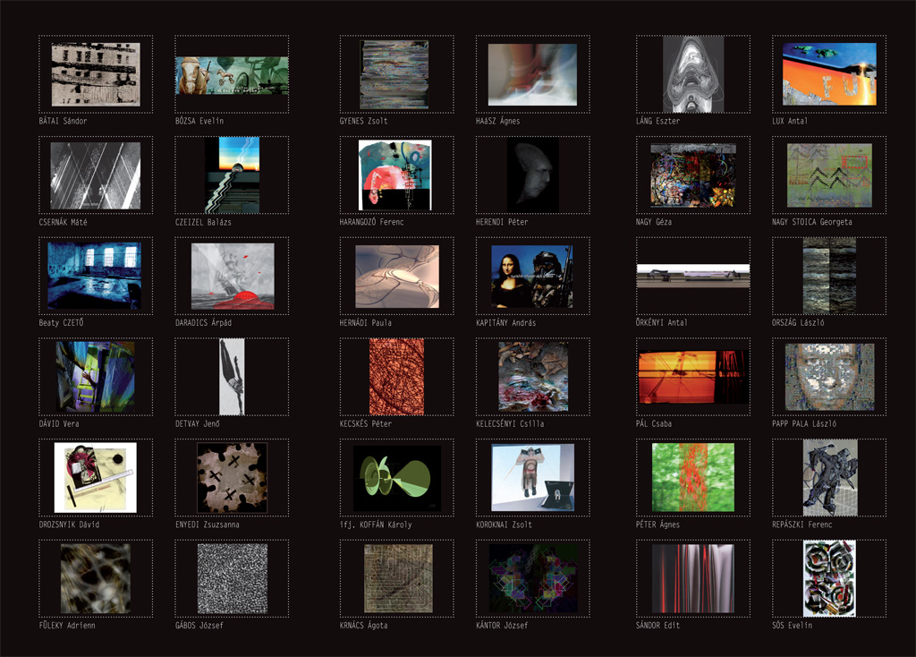Open the BÁTAI Sándor artwork thumbnail

coord(96,74)
